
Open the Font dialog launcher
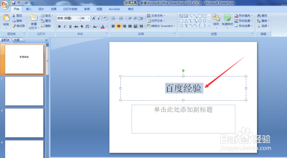pos(107,34)
